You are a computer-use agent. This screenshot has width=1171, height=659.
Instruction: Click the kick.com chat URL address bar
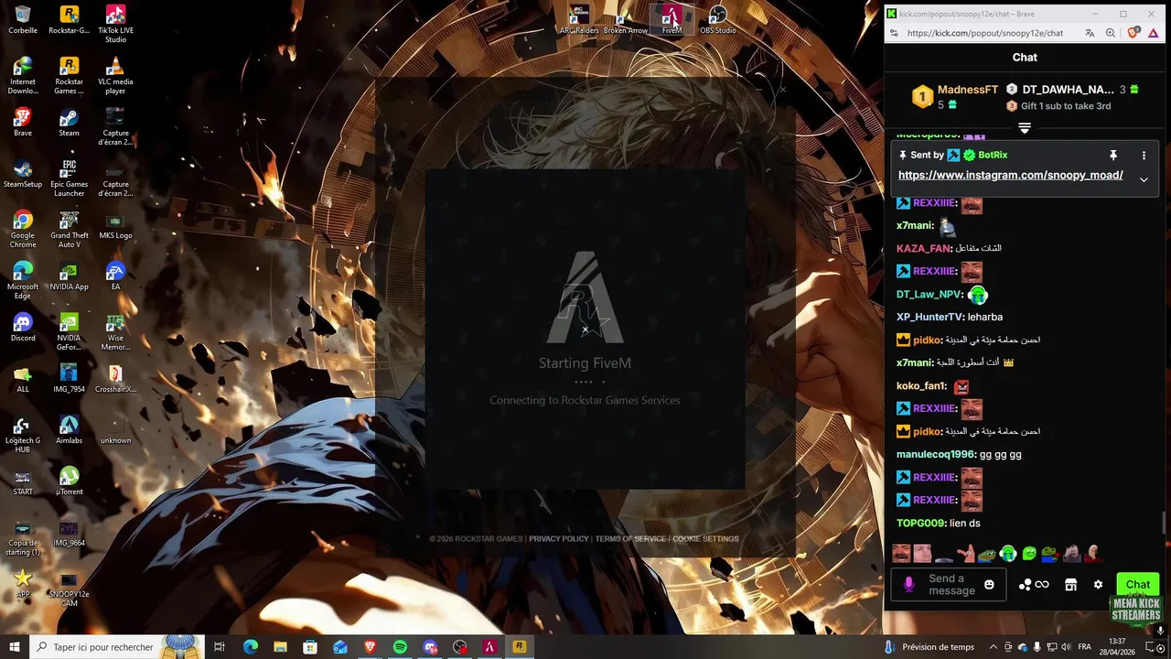[985, 33]
